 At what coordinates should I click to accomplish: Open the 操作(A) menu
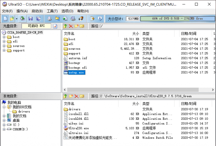(x=22, y=11)
